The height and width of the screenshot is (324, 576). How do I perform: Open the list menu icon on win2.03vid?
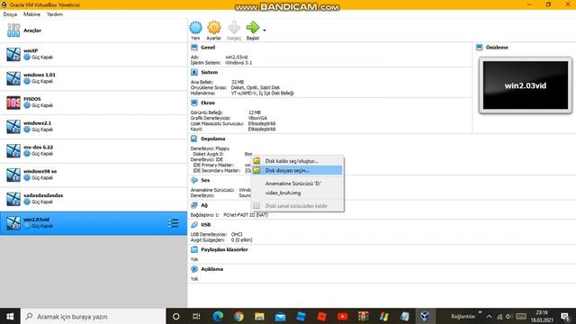(x=174, y=223)
